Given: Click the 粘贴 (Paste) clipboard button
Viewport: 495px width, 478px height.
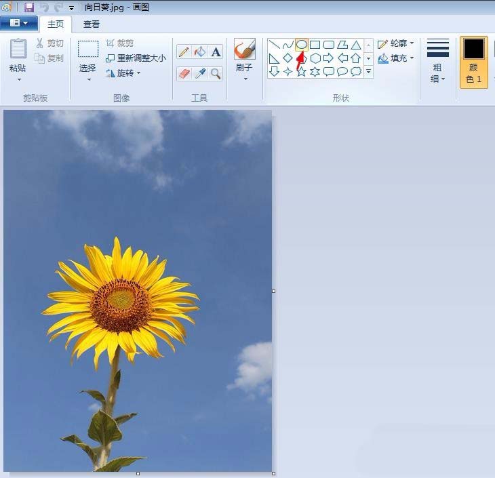Looking at the screenshot, I should [18, 55].
